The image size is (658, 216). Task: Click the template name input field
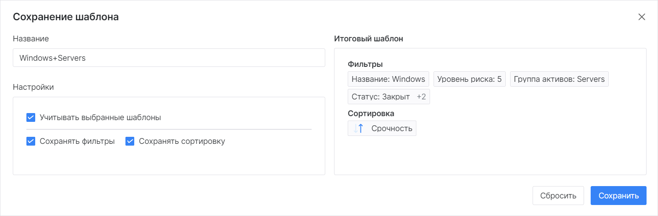pyautogui.click(x=169, y=58)
